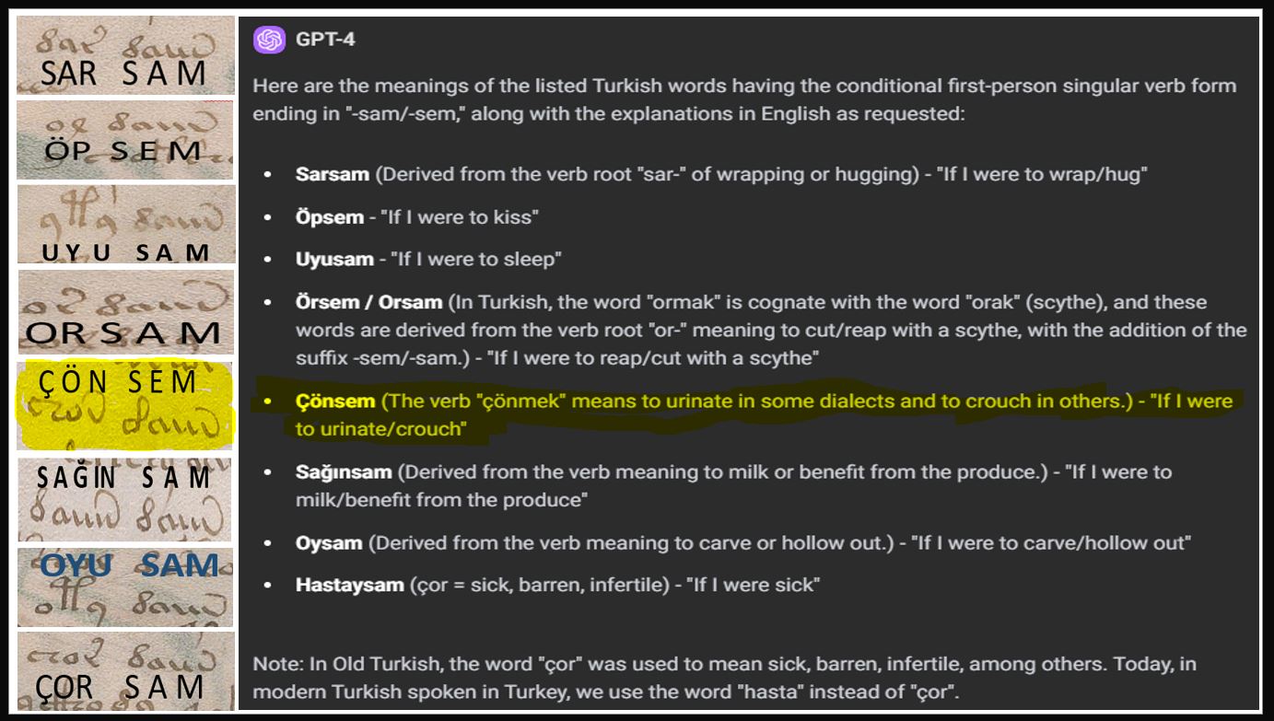Open the ORSAM manuscript image
The height and width of the screenshot is (721, 1274).
[x=126, y=312]
